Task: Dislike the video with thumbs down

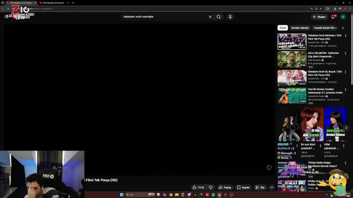Action: pyautogui.click(x=211, y=188)
